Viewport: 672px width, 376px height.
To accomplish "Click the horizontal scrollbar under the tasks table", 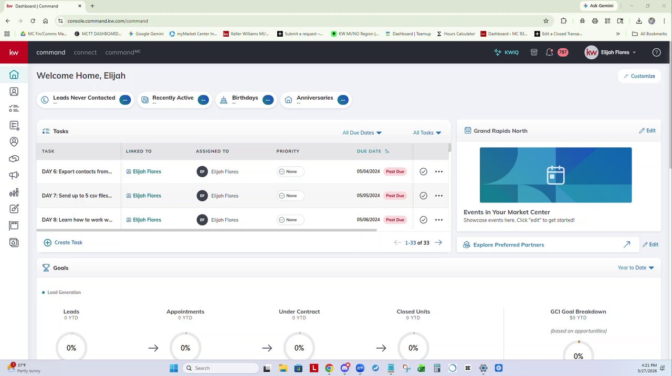I will [206, 230].
